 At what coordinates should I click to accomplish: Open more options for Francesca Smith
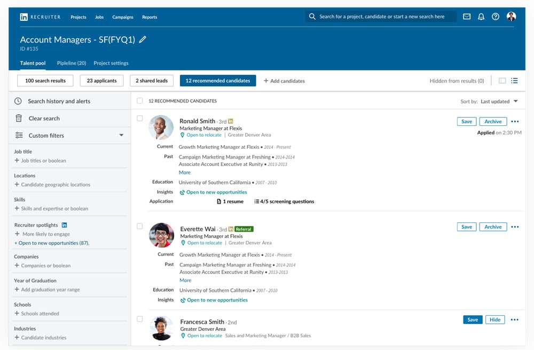point(515,320)
